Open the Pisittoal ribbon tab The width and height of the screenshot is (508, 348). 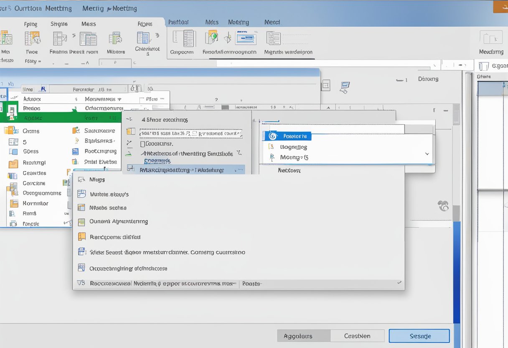click(x=178, y=22)
